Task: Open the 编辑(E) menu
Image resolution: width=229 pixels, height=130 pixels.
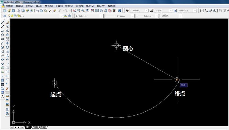Action: click(19, 6)
